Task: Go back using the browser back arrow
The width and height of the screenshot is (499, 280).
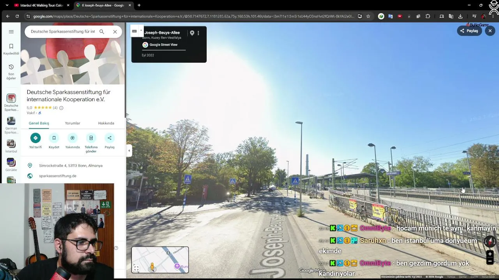Action: (8, 16)
